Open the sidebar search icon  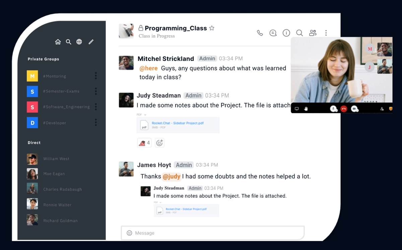69,42
